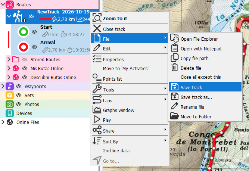Click the Properties checklist icon
This screenshot has width=249, height=171.
pyautogui.click(x=97, y=59)
